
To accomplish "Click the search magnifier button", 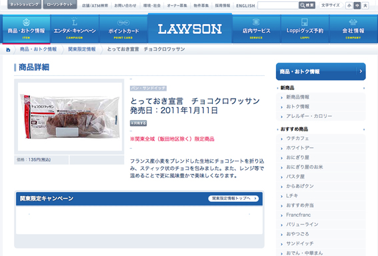I will pos(307,5).
